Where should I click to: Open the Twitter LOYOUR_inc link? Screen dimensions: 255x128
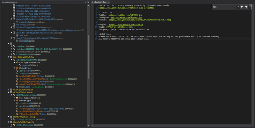(x=125, y=15)
